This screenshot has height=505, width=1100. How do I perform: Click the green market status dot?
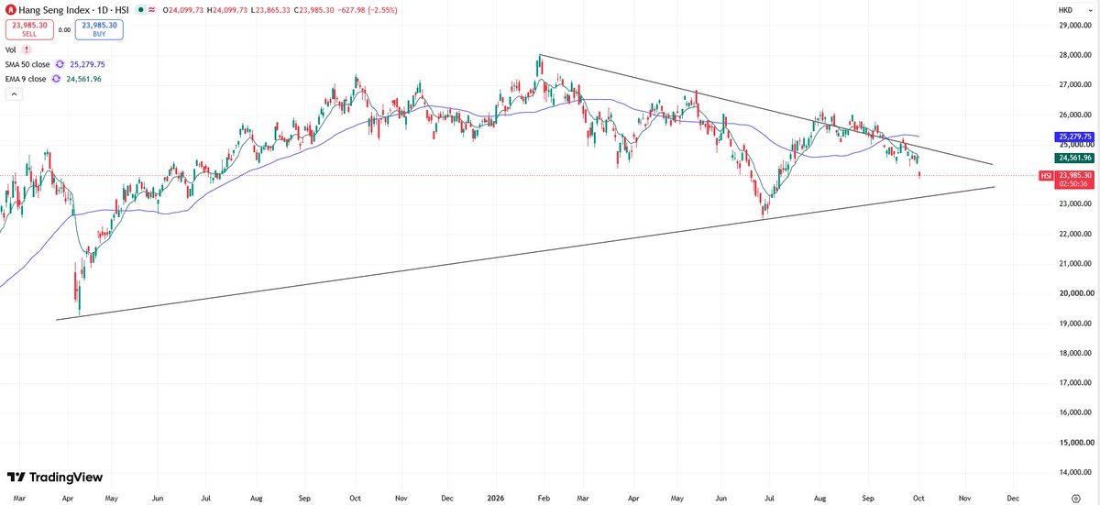click(x=138, y=10)
